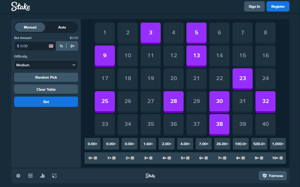Select keno tile 33
The width and height of the screenshot is (300, 187).
[x=105, y=125]
